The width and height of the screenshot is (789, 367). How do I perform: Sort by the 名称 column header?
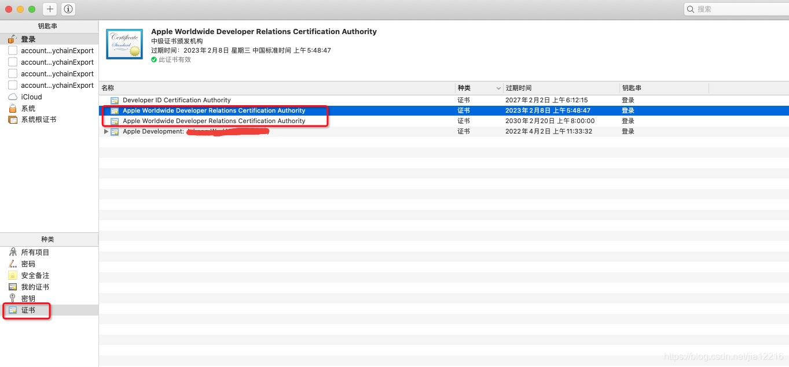coord(277,88)
